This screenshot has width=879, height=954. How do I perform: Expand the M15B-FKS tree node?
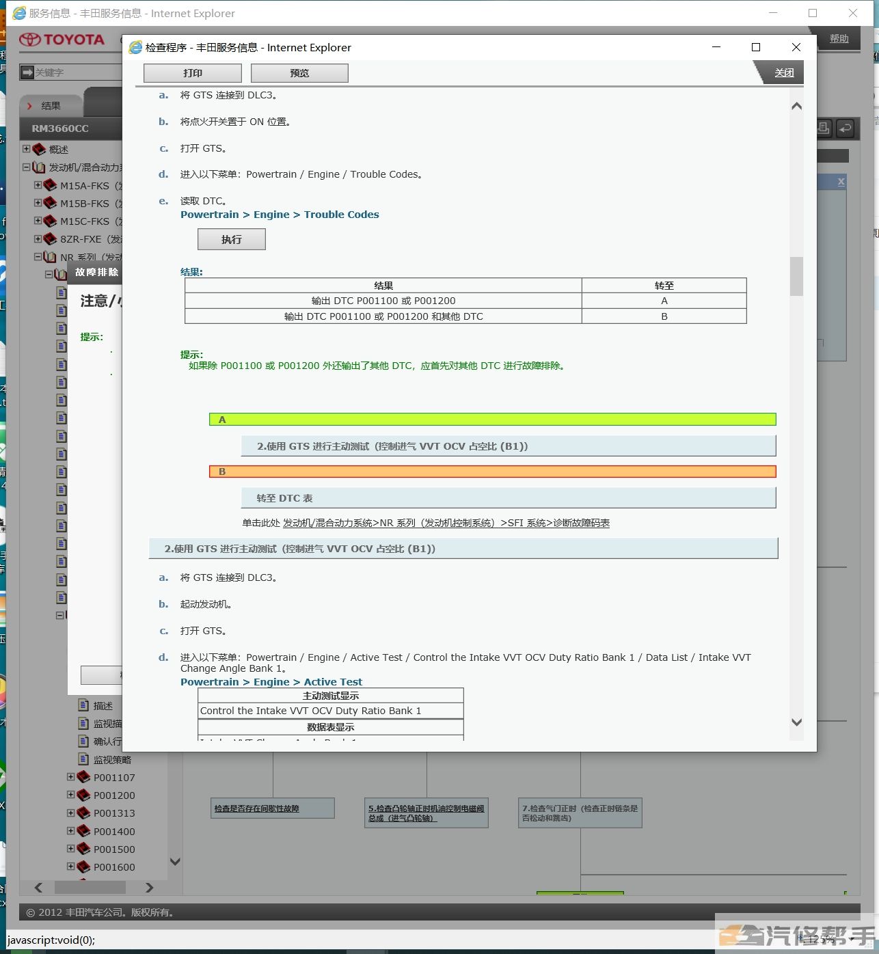click(x=38, y=203)
